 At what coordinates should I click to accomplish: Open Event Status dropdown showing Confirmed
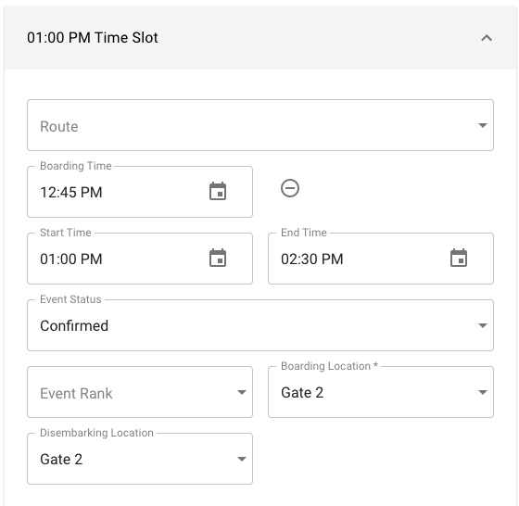(x=260, y=325)
